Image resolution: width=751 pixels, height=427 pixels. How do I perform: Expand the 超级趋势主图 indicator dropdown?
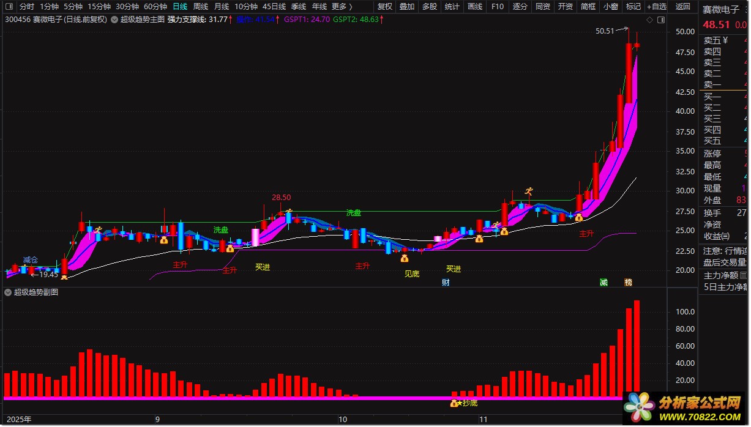(114, 20)
